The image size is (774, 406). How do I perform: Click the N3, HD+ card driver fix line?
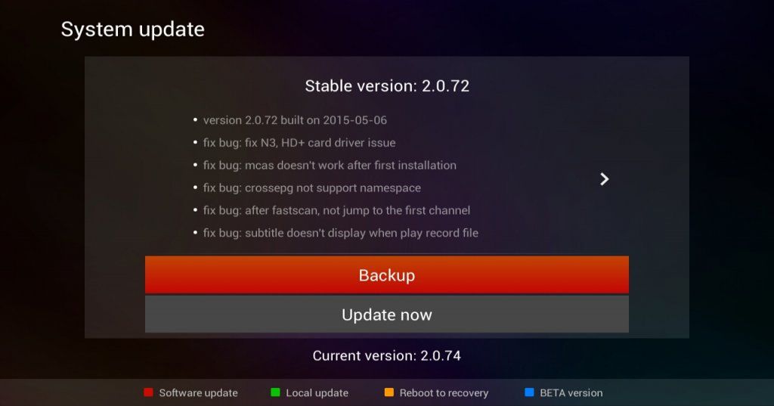(x=299, y=143)
